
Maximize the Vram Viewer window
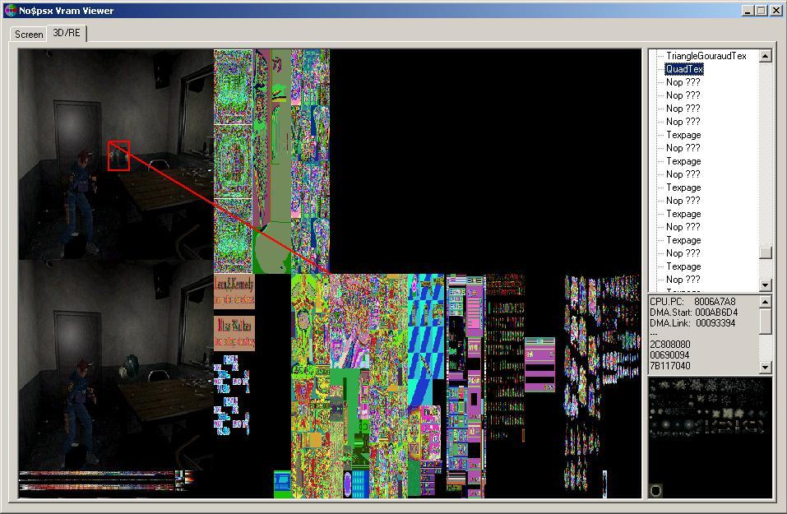761,11
